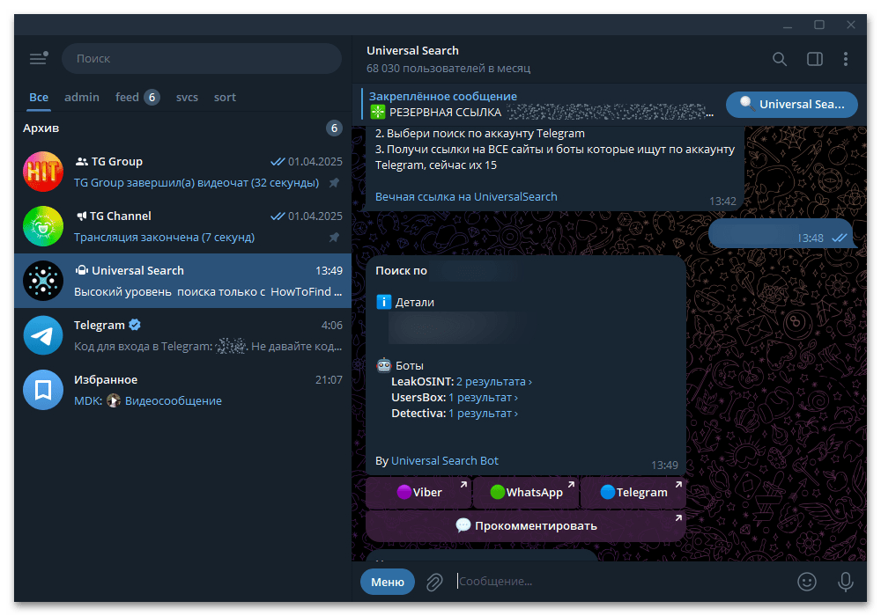Click the Universal Search chat header title
This screenshot has height=616, width=881.
click(412, 50)
